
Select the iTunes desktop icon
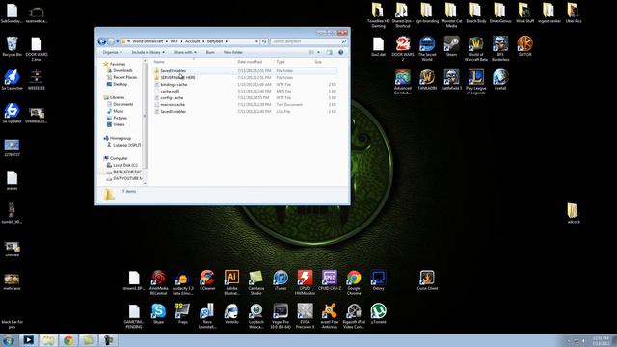point(281,280)
